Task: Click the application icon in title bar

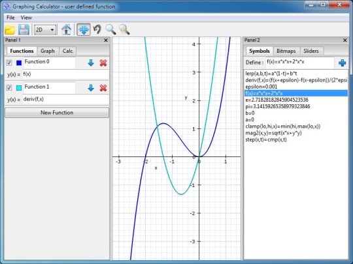Action: click(x=7, y=7)
